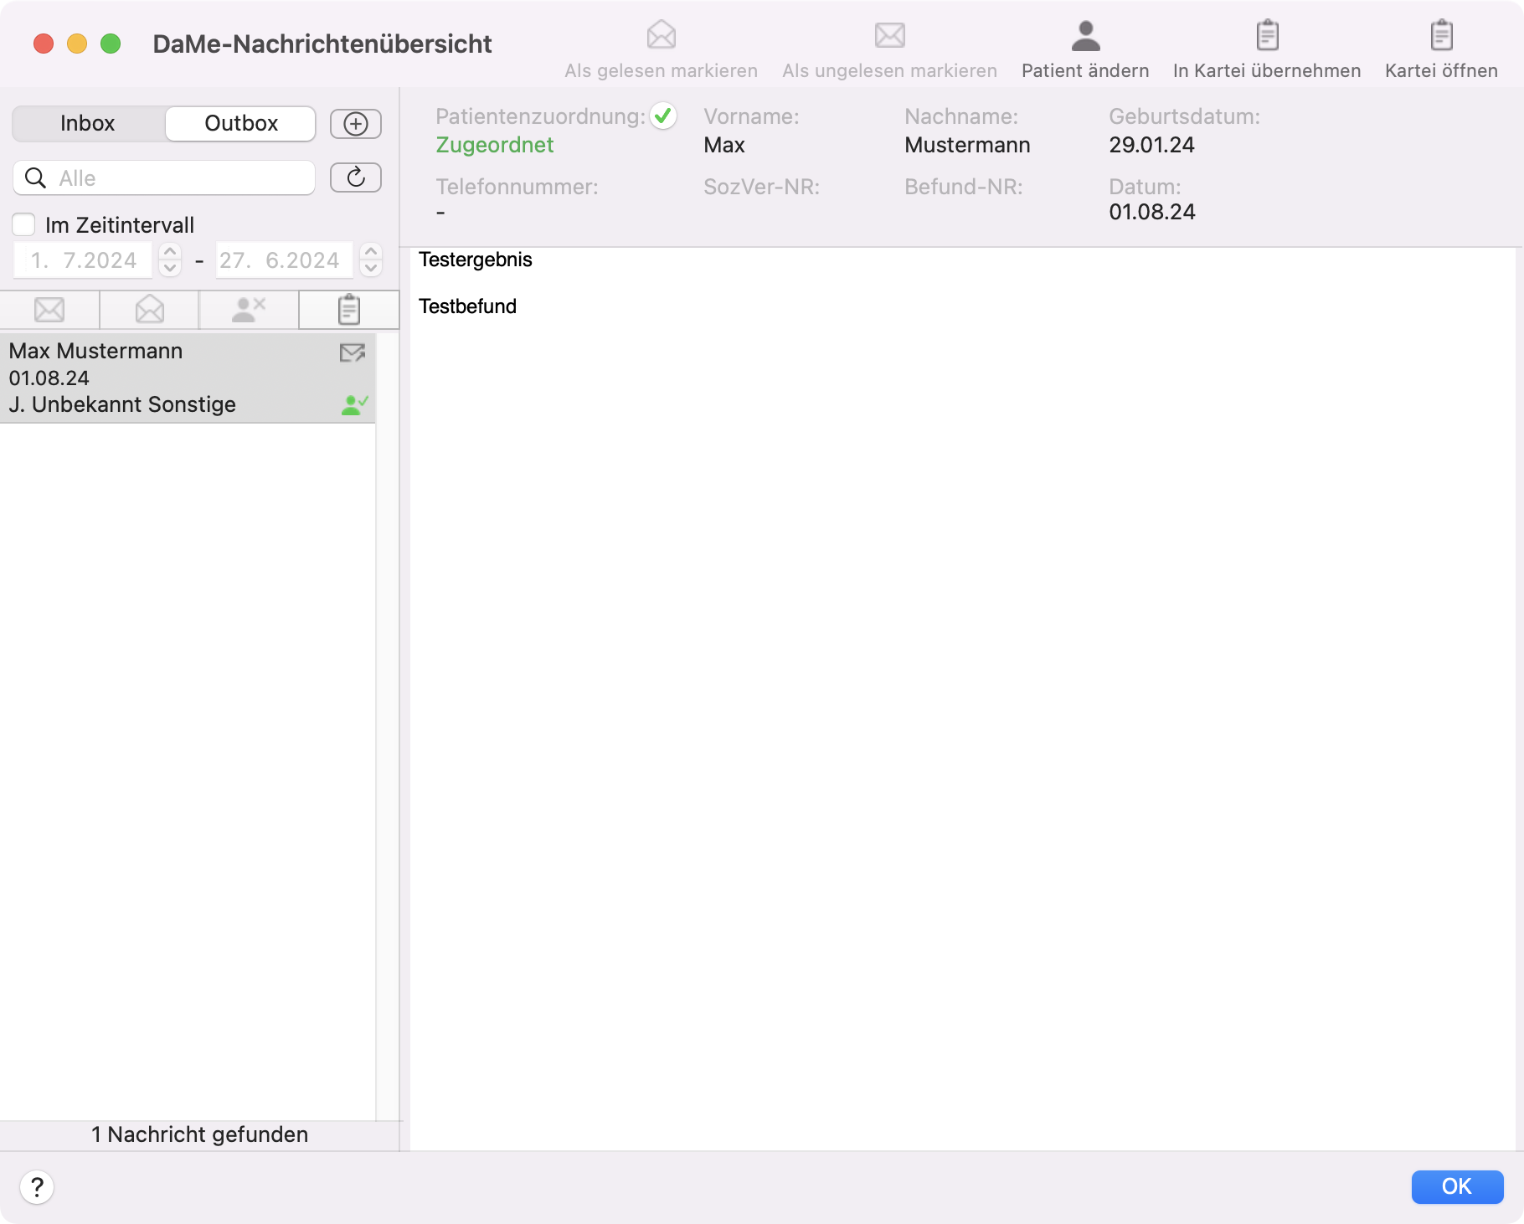Click the message list vertical scrollbar
1524x1224 pixels.
click(x=388, y=727)
